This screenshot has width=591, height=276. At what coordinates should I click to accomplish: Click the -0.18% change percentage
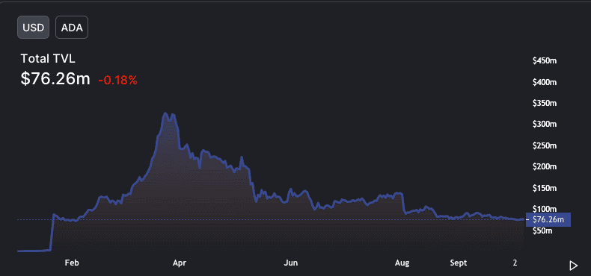tap(117, 80)
